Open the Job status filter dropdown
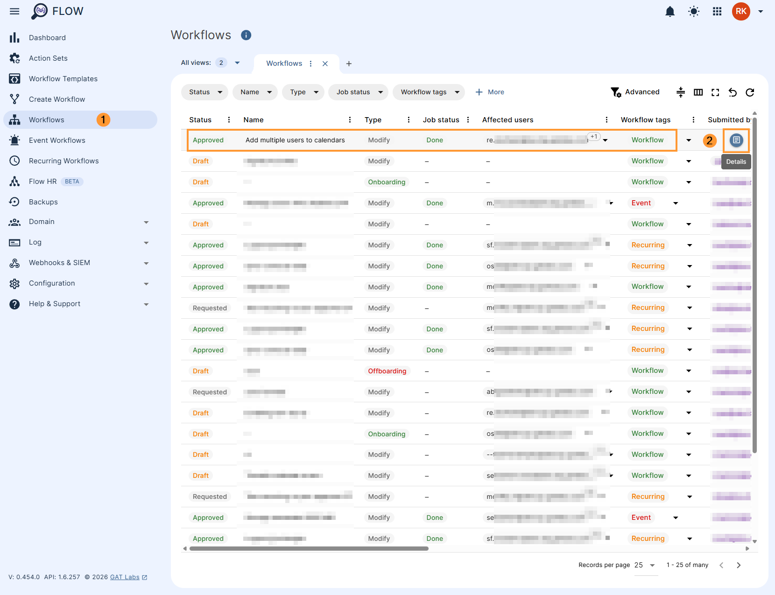The width and height of the screenshot is (775, 595). point(359,92)
